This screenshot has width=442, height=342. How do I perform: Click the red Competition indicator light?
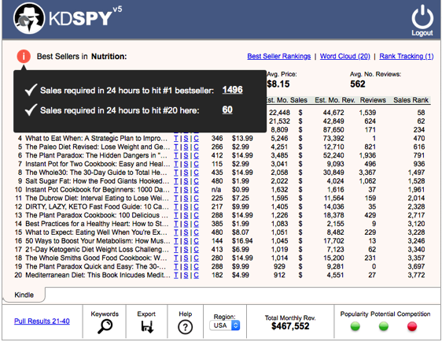(412, 326)
